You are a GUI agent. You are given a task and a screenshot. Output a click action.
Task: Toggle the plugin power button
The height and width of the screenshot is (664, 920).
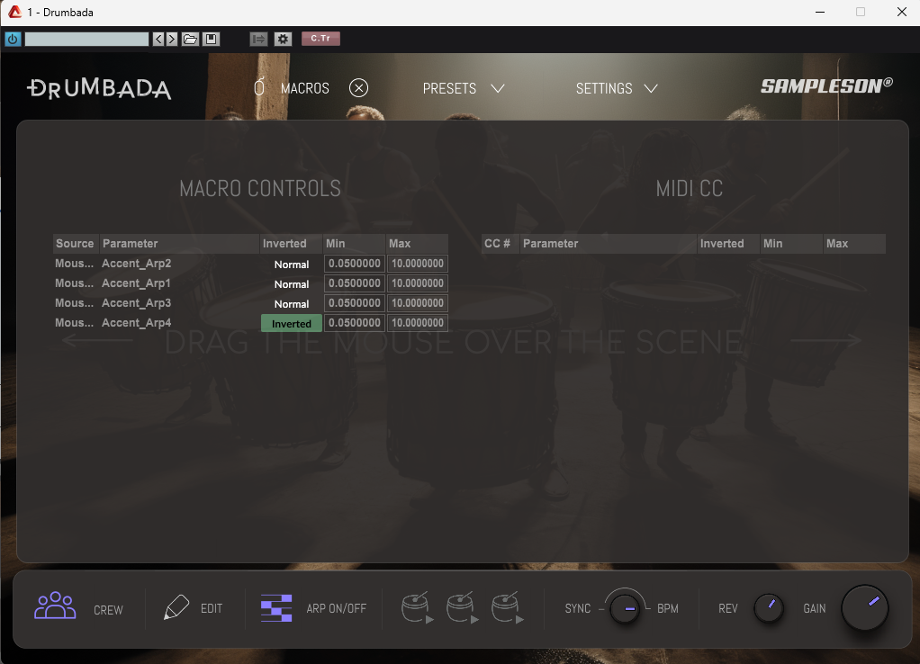pos(13,40)
